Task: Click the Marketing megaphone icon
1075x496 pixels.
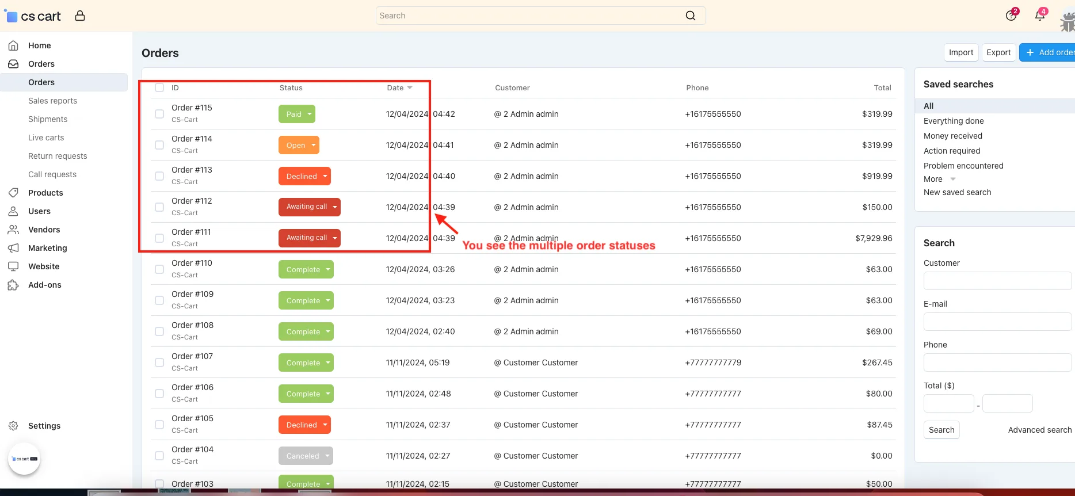Action: 13,248
